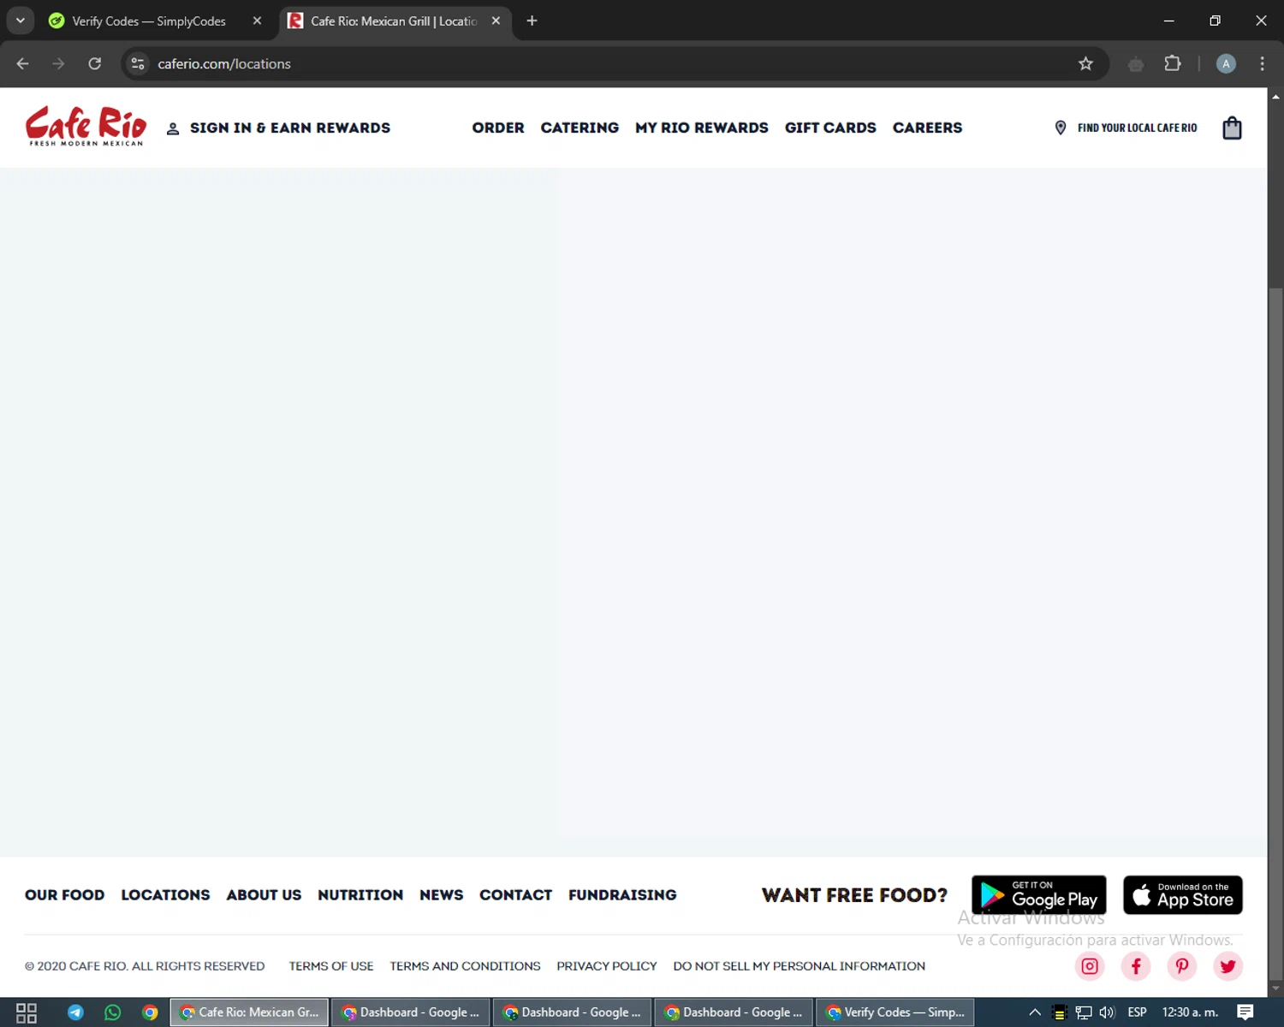Open the Privacy Policy link
The width and height of the screenshot is (1284, 1027).
tap(607, 966)
